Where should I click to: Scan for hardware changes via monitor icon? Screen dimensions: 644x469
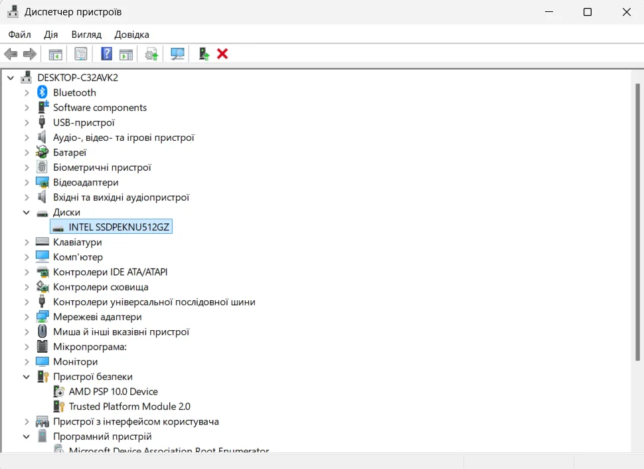pyautogui.click(x=177, y=54)
